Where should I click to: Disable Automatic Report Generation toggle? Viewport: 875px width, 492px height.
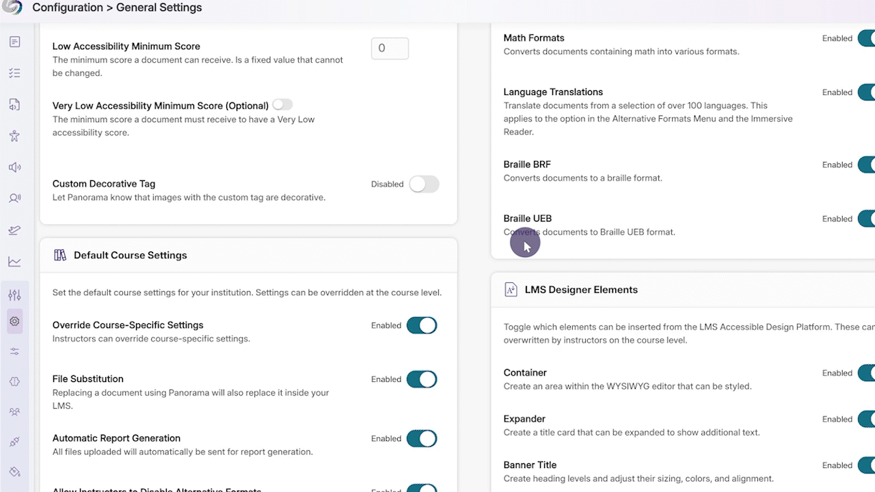tap(421, 439)
